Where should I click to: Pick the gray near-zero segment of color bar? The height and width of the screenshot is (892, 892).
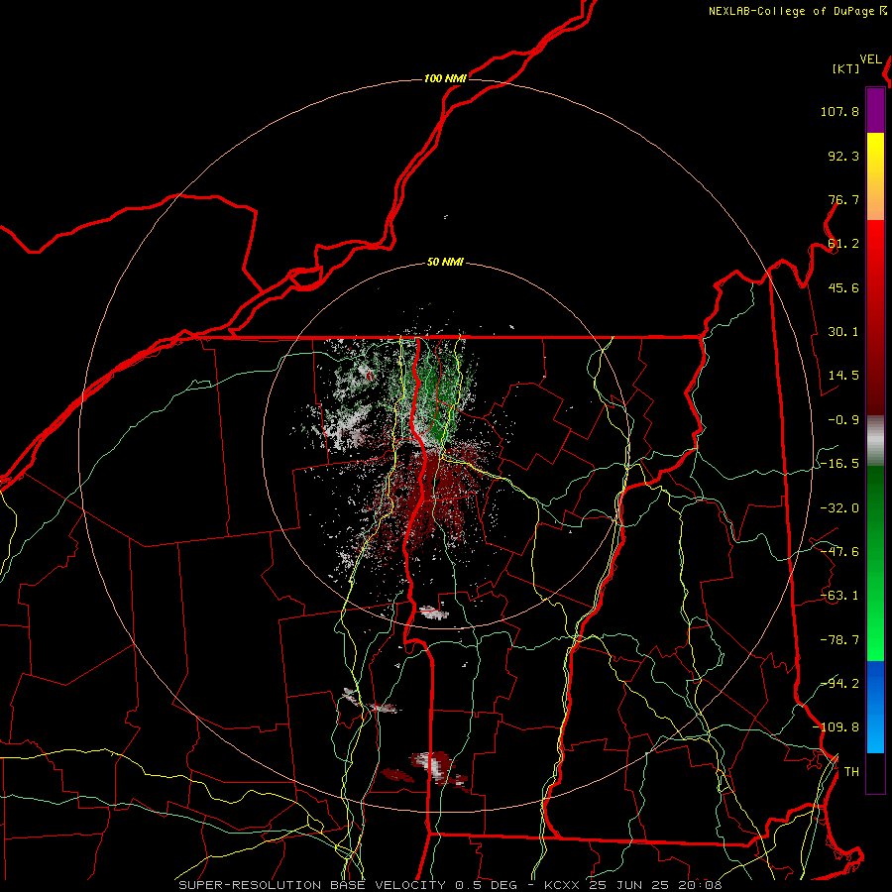(x=875, y=440)
